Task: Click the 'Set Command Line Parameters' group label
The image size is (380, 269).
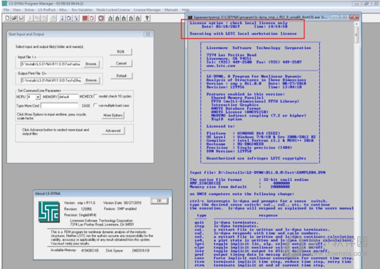Action: [39, 91]
